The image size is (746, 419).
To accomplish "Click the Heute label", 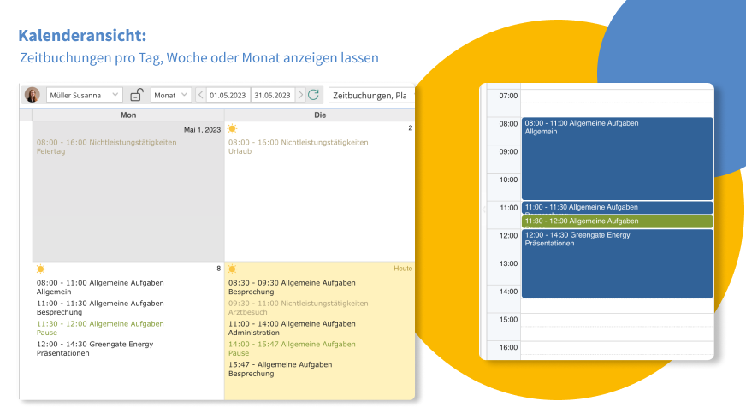I will (403, 269).
